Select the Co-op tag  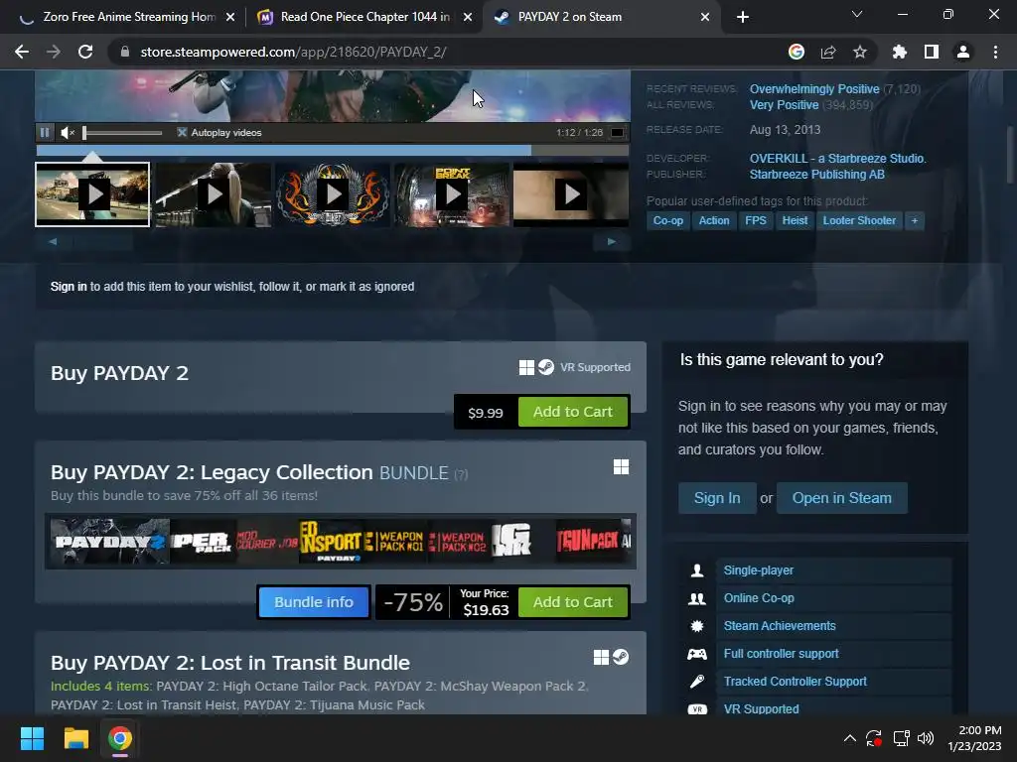point(667,220)
